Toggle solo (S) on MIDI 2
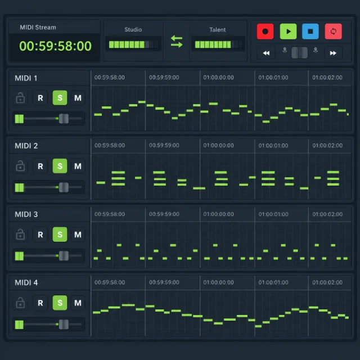This screenshot has width=360, height=360. click(x=60, y=166)
